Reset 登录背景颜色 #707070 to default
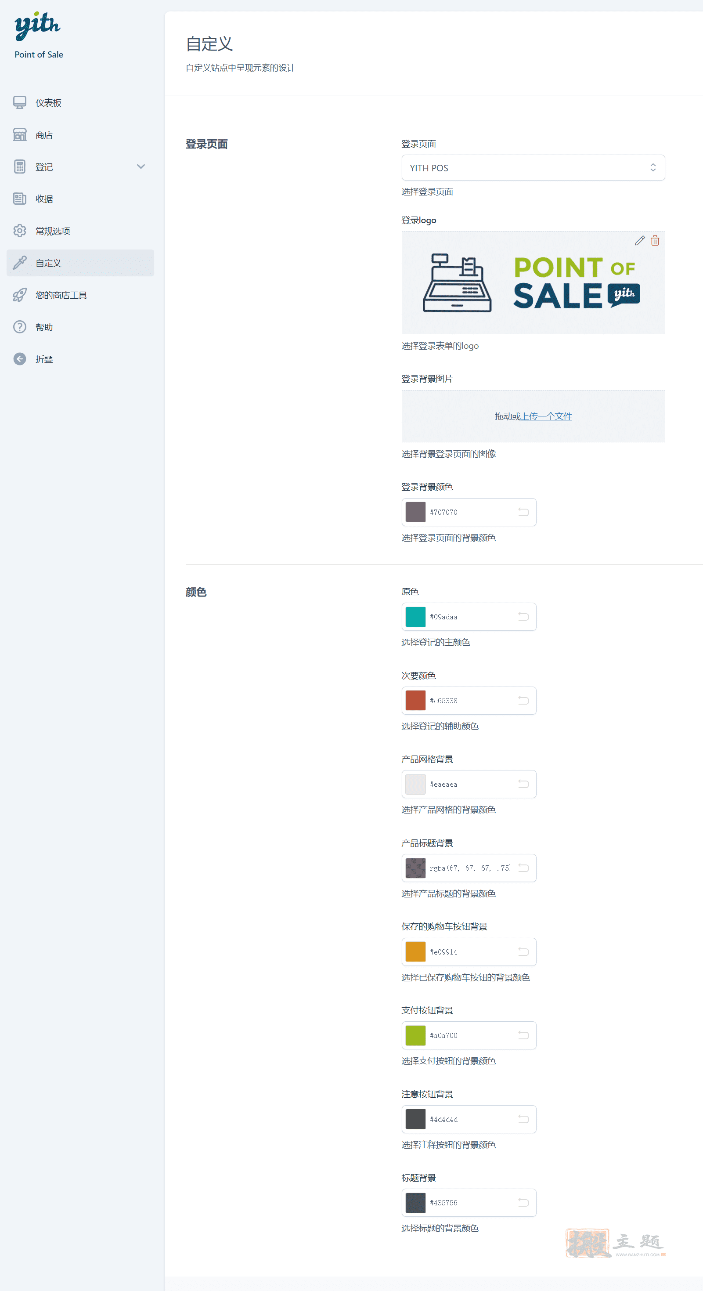The height and width of the screenshot is (1291, 703). [523, 512]
